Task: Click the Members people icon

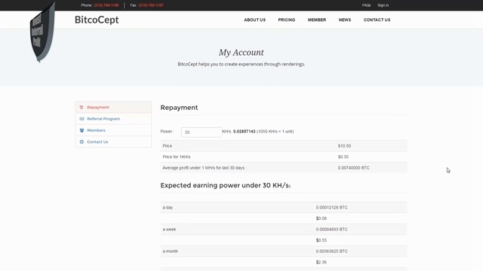Action: tap(82, 130)
